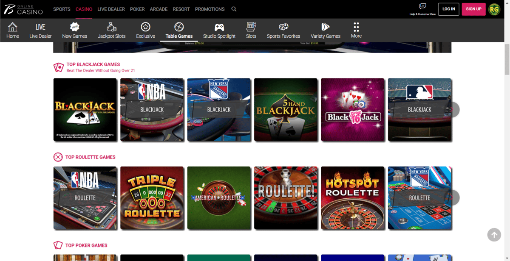Launch the NBA Roulette game

pyautogui.click(x=85, y=198)
